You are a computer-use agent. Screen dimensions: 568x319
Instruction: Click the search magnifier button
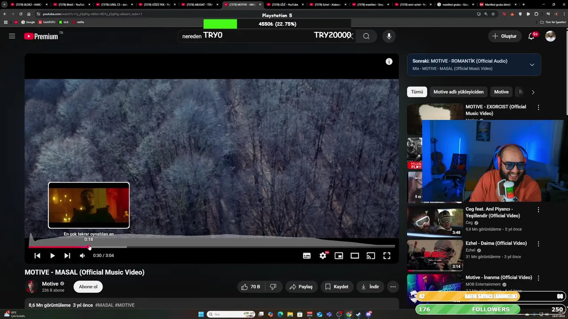366,36
